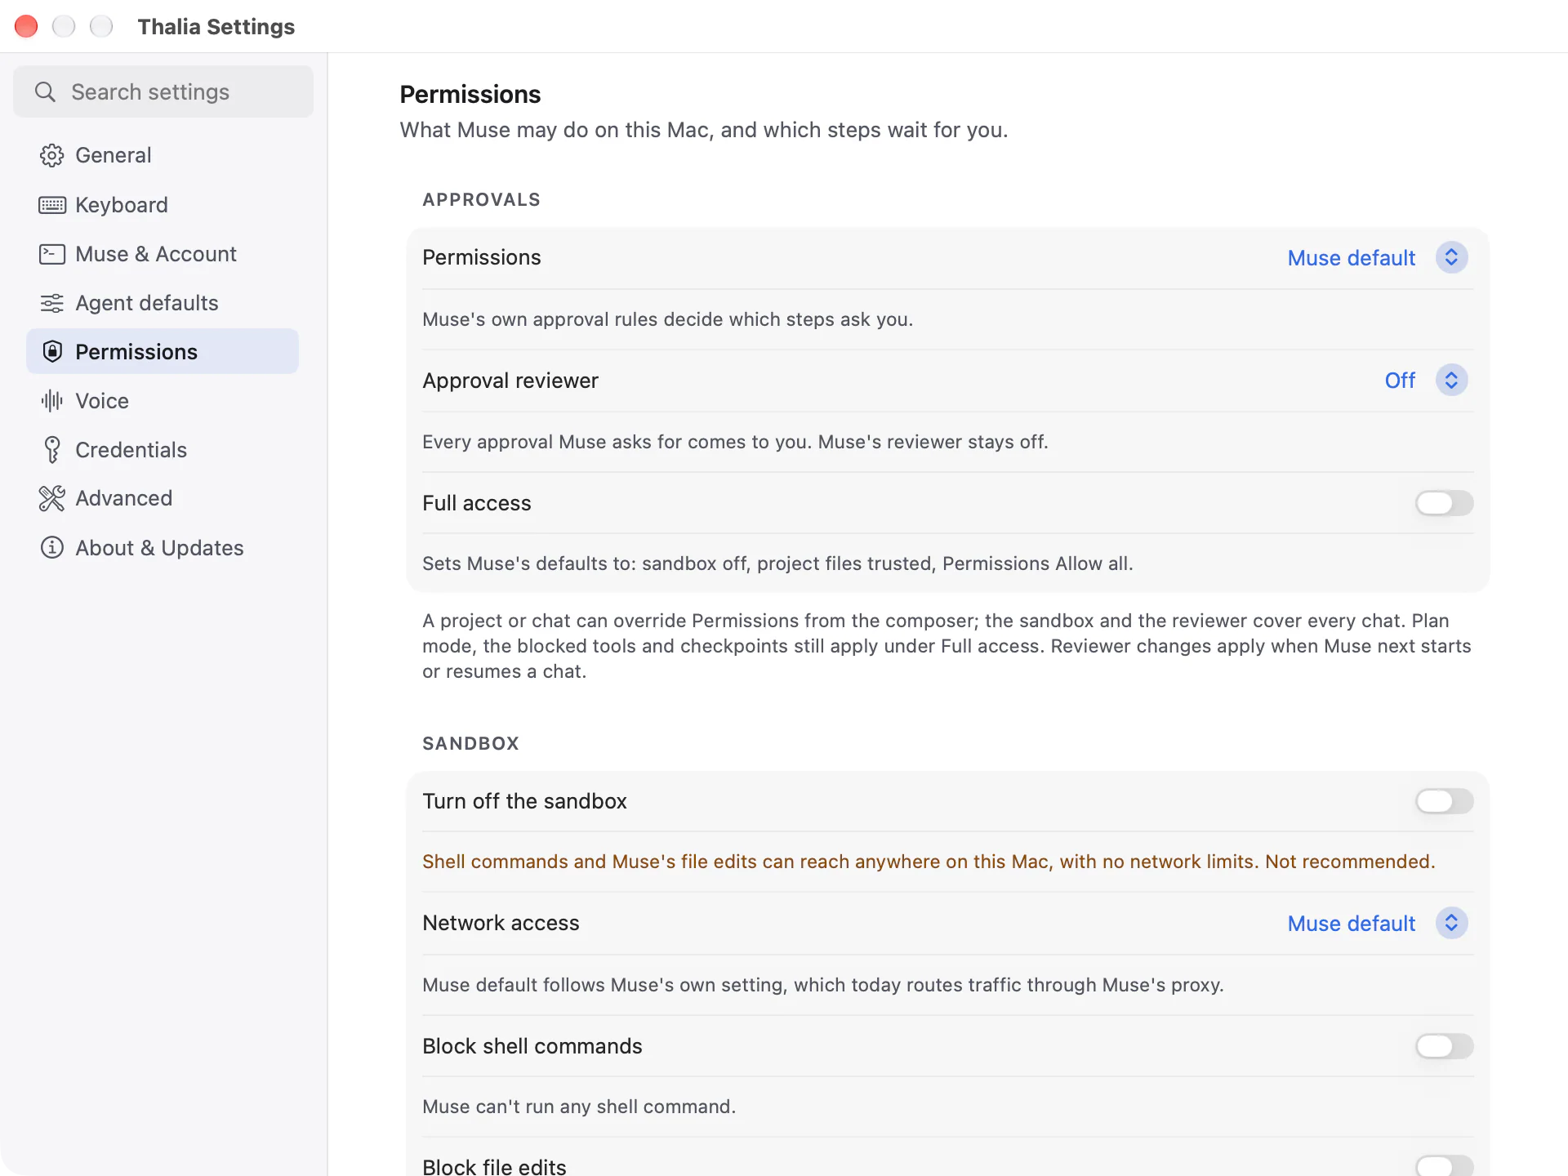1568x1176 pixels.
Task: Go to the Keyboard settings label
Action: [x=122, y=205]
